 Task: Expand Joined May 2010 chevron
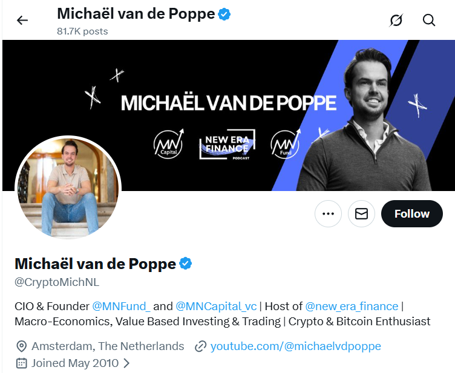point(126,363)
